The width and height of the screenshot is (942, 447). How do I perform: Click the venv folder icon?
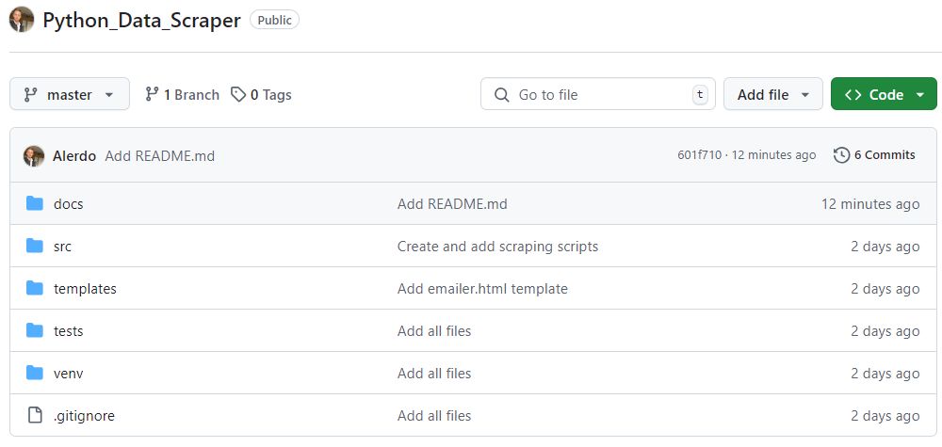[35, 374]
